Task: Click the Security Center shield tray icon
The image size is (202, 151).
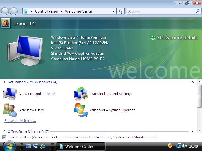Action: pos(170,146)
